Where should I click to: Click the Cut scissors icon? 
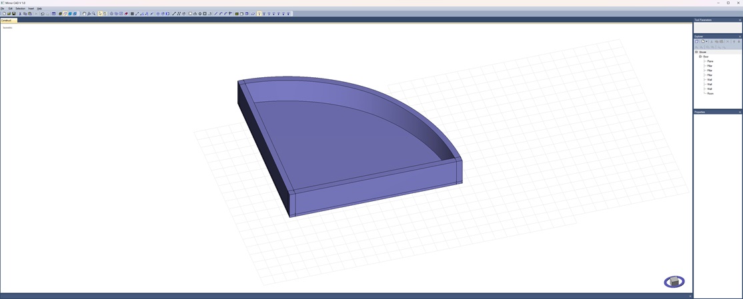[20, 13]
